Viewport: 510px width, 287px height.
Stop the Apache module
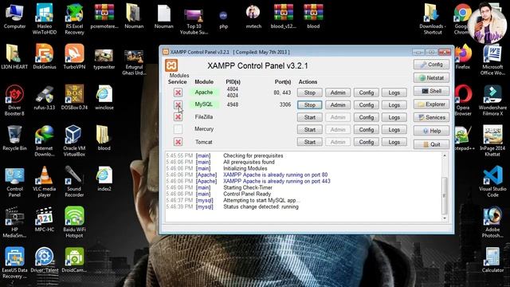(310, 92)
